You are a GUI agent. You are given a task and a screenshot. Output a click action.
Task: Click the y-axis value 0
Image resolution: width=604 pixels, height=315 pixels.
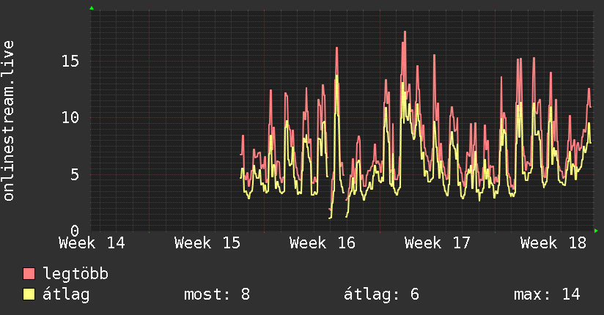(75, 231)
